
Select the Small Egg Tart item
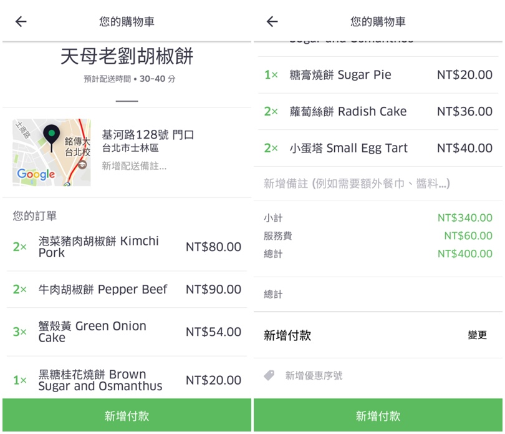pos(378,149)
